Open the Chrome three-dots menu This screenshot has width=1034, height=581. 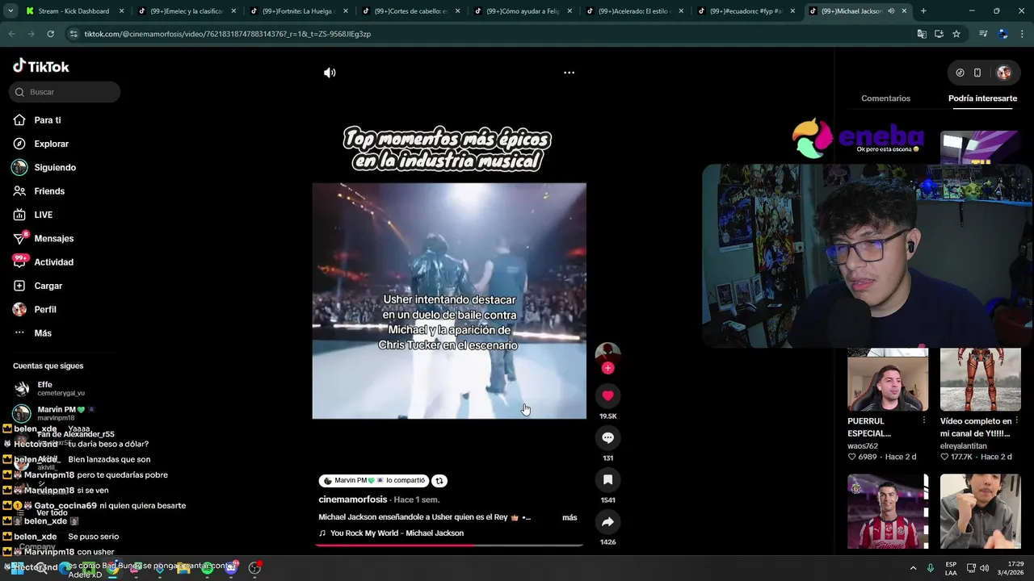coord(1022,34)
